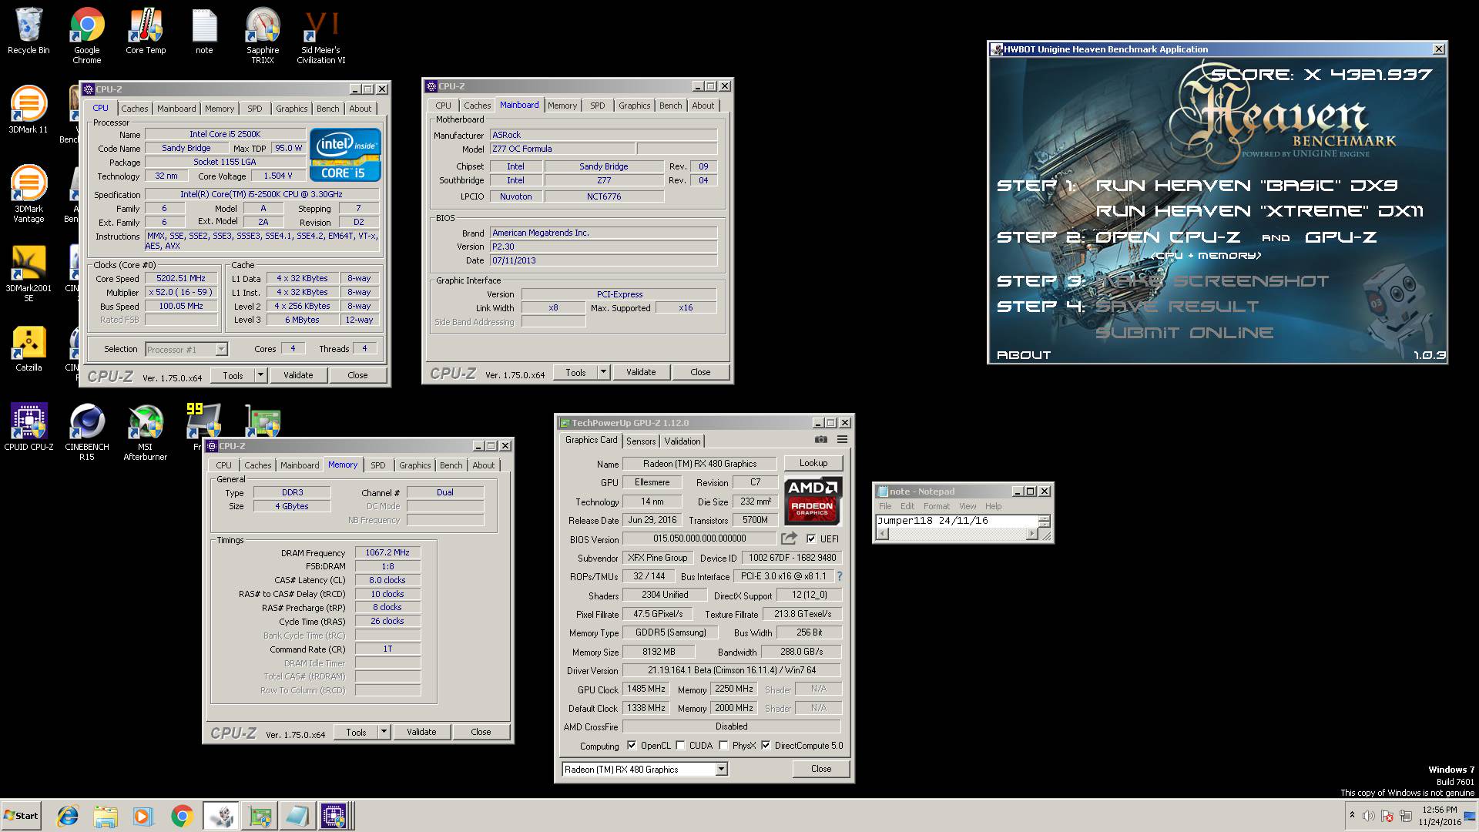Open 3DMark2001 SE desktop icon

click(29, 273)
